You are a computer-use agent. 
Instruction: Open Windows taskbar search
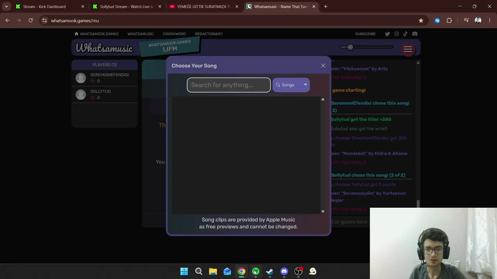pos(199,271)
